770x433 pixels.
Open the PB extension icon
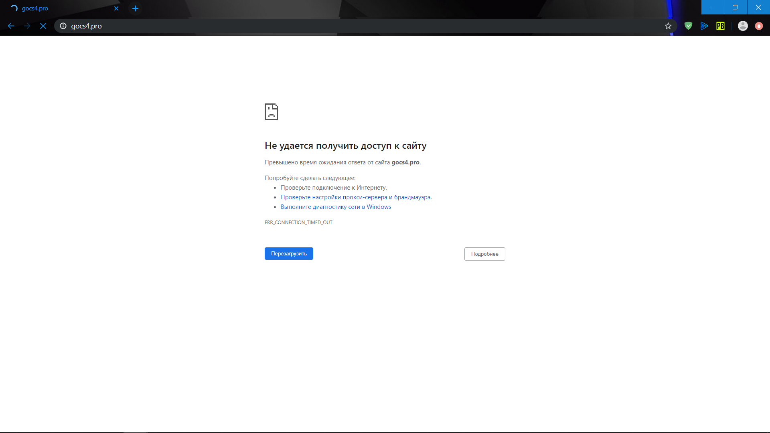pyautogui.click(x=720, y=26)
